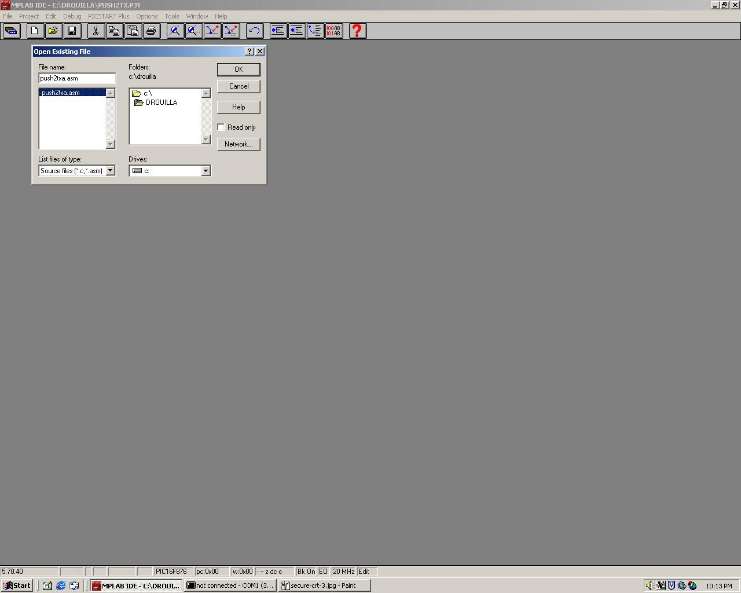741x593 pixels.
Task: Click file list scroll up arrow
Action: pos(111,93)
